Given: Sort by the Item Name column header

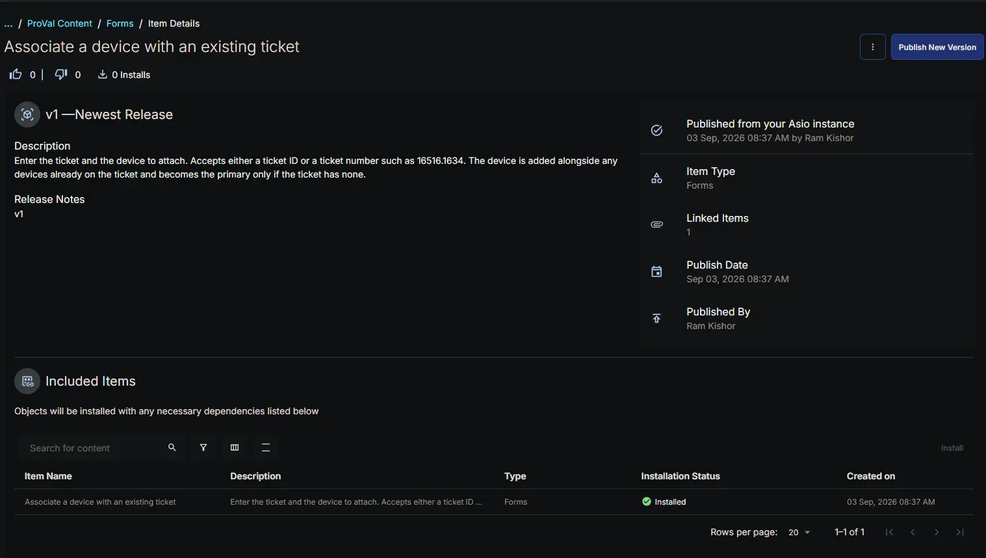Looking at the screenshot, I should [x=48, y=476].
